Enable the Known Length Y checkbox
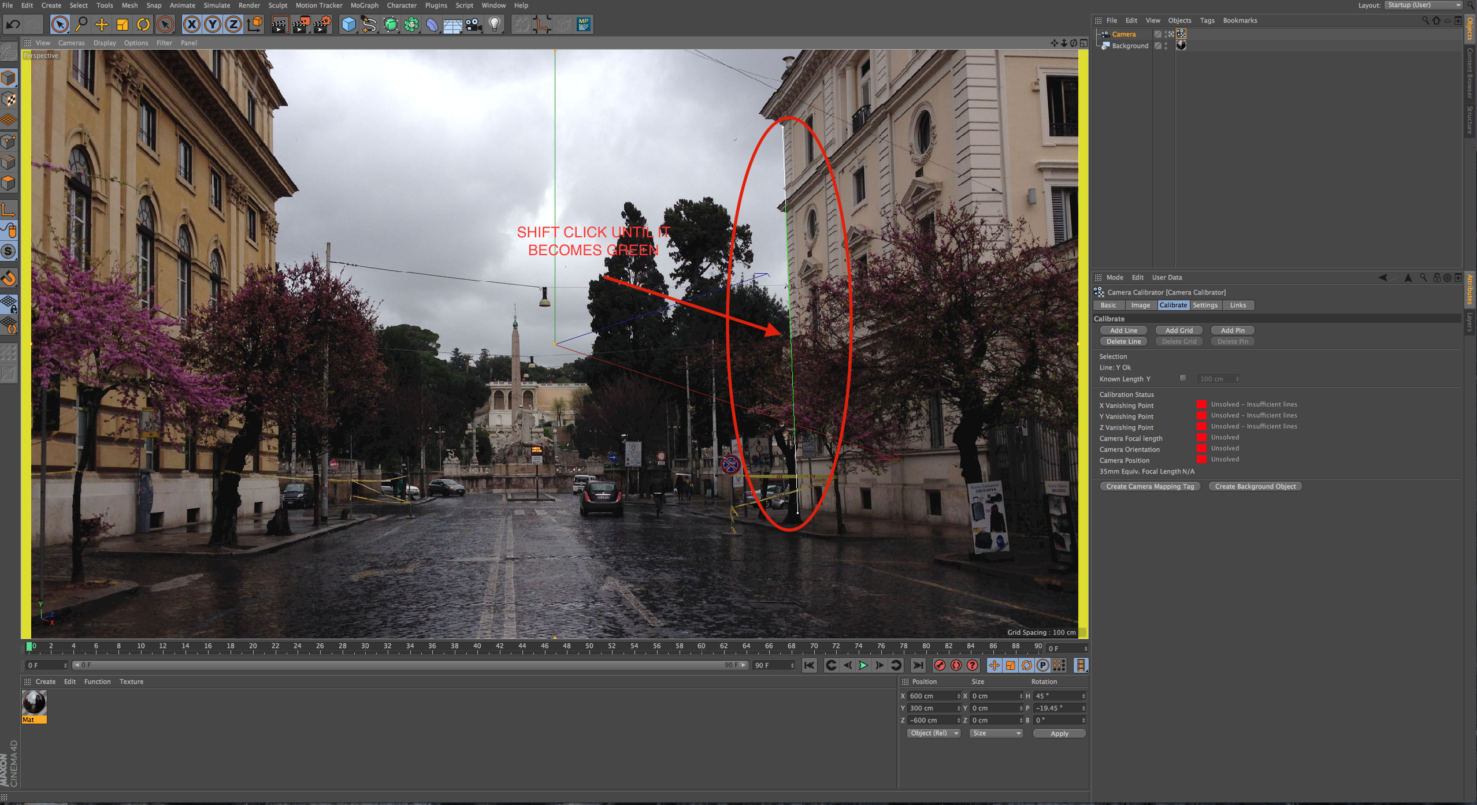The image size is (1477, 805). (1183, 378)
